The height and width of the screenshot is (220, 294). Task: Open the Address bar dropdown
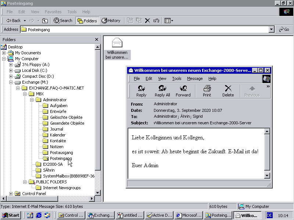(x=271, y=29)
